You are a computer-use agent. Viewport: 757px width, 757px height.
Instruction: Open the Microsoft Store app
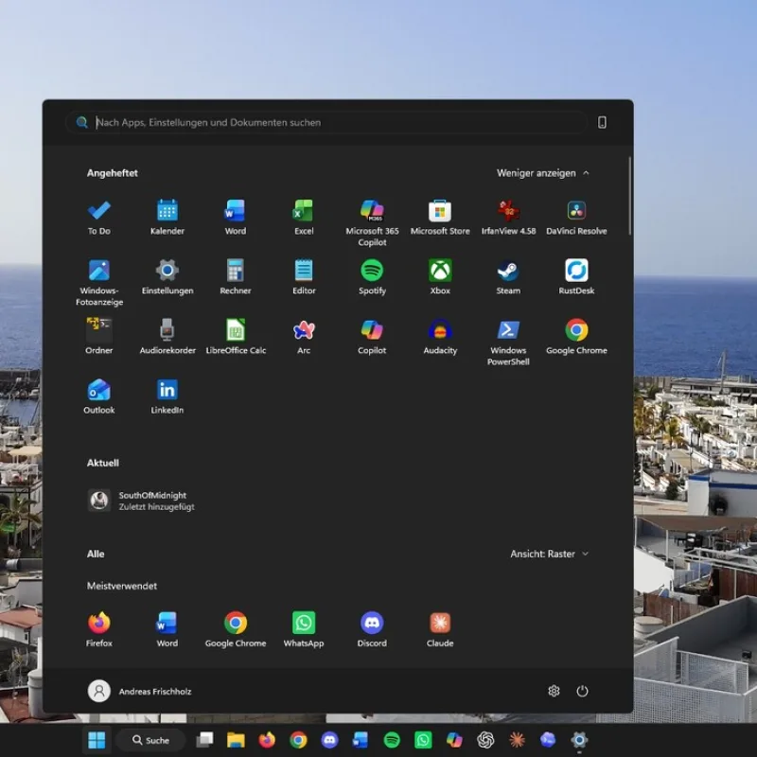click(x=440, y=218)
